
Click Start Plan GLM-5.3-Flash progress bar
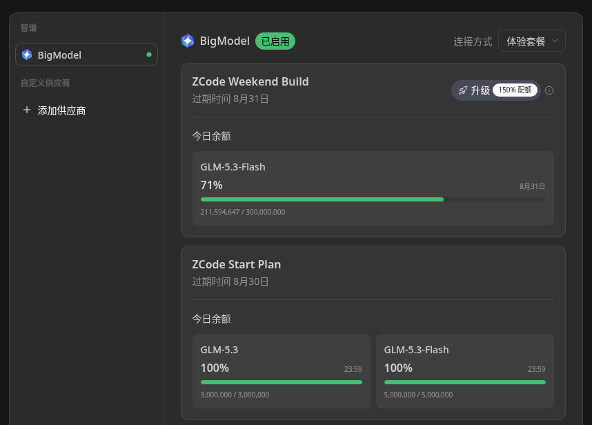tap(465, 382)
